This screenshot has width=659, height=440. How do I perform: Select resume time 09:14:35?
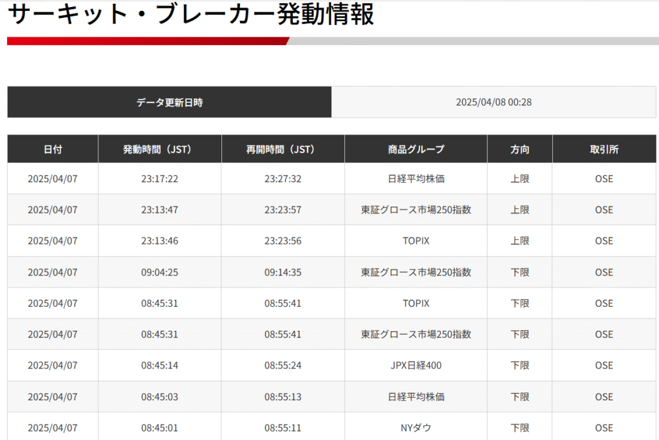pos(283,272)
